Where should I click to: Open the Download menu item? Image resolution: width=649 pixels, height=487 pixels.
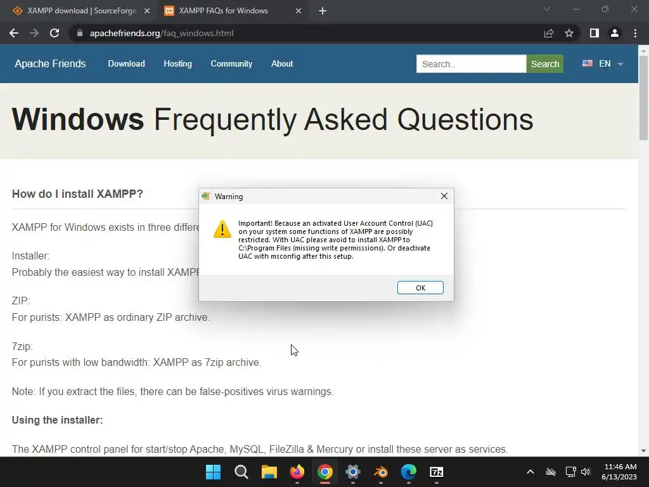[x=126, y=64]
